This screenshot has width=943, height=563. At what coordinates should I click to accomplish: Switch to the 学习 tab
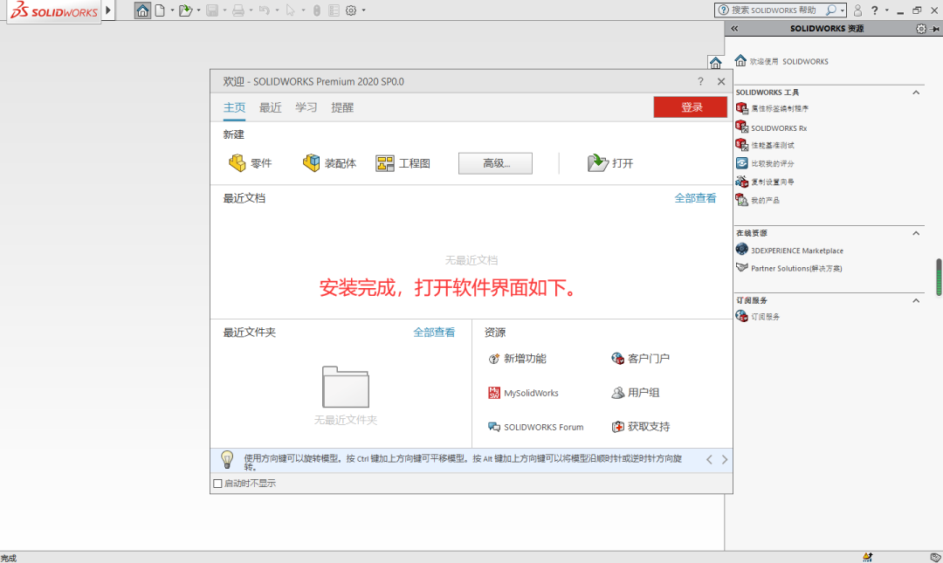pyautogui.click(x=305, y=107)
